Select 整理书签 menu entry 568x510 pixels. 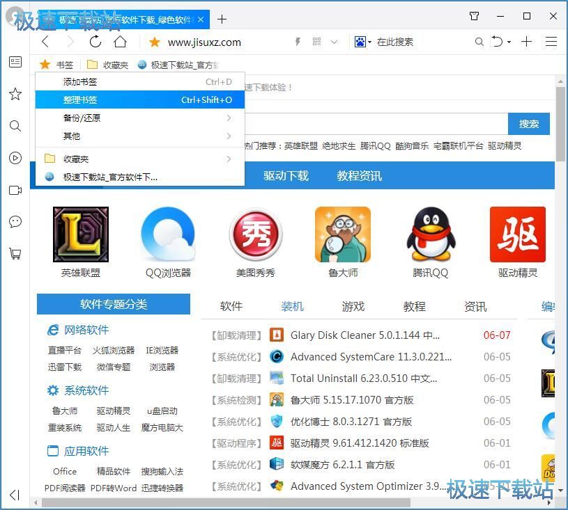pos(140,99)
